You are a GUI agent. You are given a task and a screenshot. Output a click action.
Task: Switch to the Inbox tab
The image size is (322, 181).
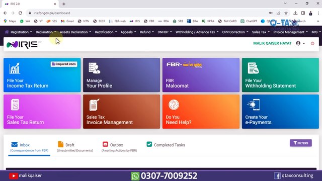(29, 147)
